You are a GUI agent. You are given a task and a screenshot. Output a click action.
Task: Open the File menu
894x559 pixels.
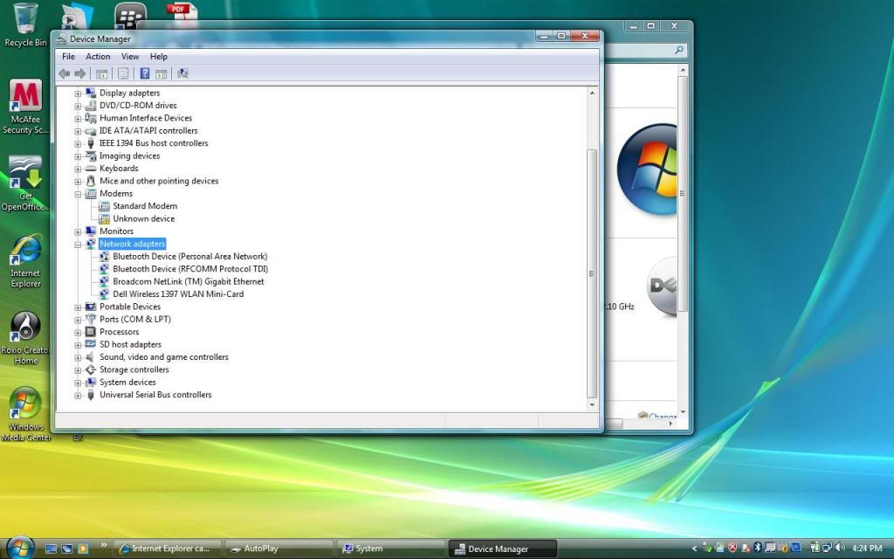68,57
